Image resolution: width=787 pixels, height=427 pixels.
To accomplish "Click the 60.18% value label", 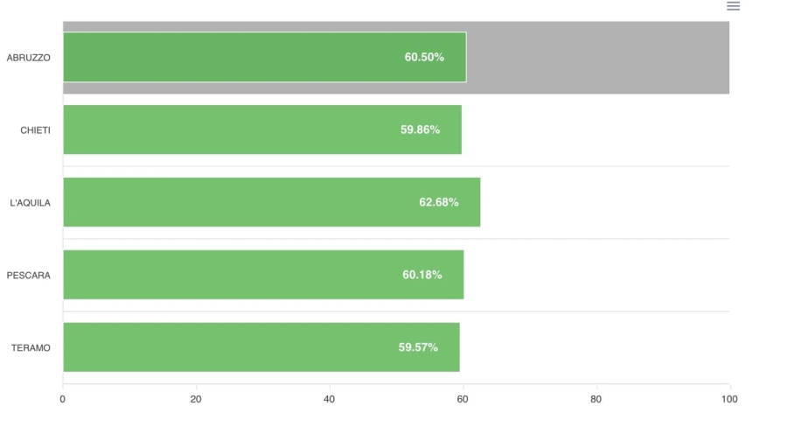I will [421, 275].
